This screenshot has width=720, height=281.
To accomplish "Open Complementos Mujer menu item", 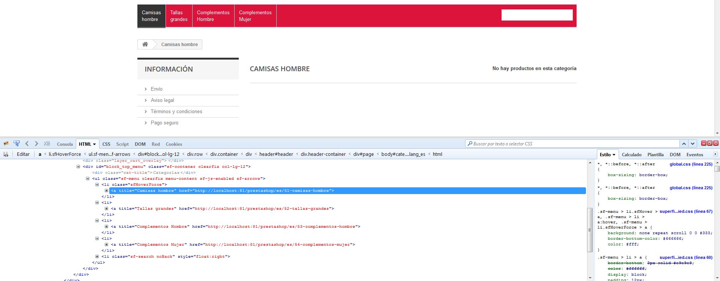I will [x=255, y=16].
